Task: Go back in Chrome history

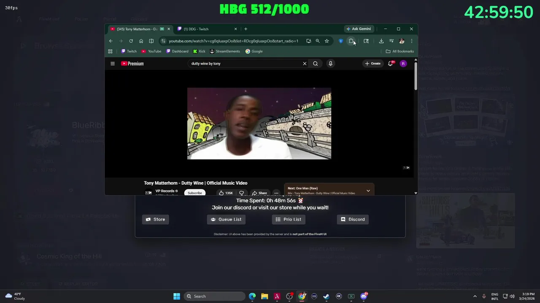Action: click(111, 41)
